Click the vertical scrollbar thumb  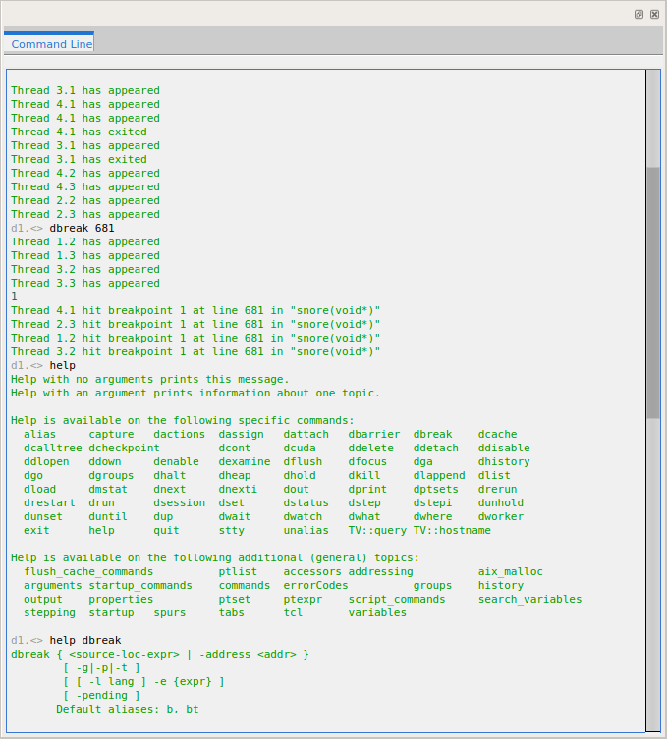[x=653, y=292]
